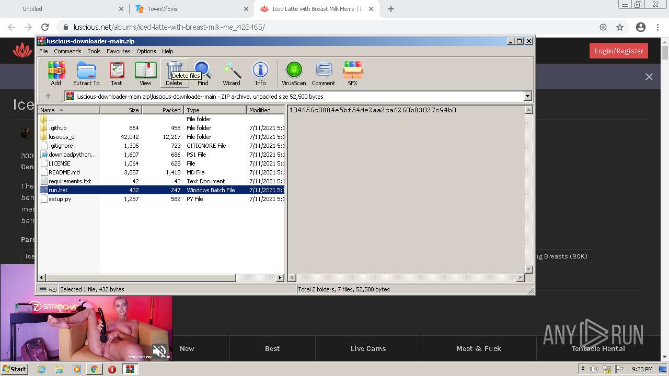Click the comment pane vertical scrollbar up arrow
The width and height of the screenshot is (669, 376).
click(x=528, y=110)
